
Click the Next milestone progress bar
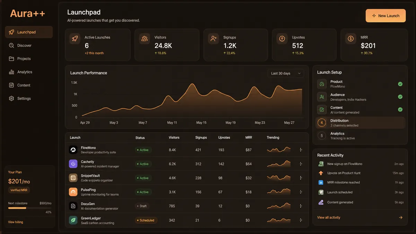point(30,208)
